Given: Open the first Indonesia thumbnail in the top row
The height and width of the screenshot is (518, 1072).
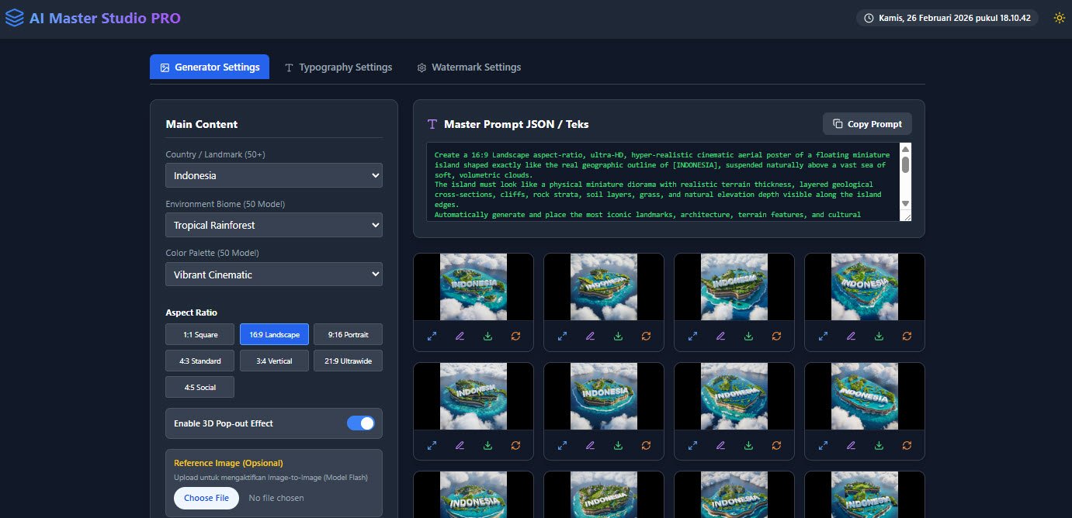Looking at the screenshot, I should (474, 287).
